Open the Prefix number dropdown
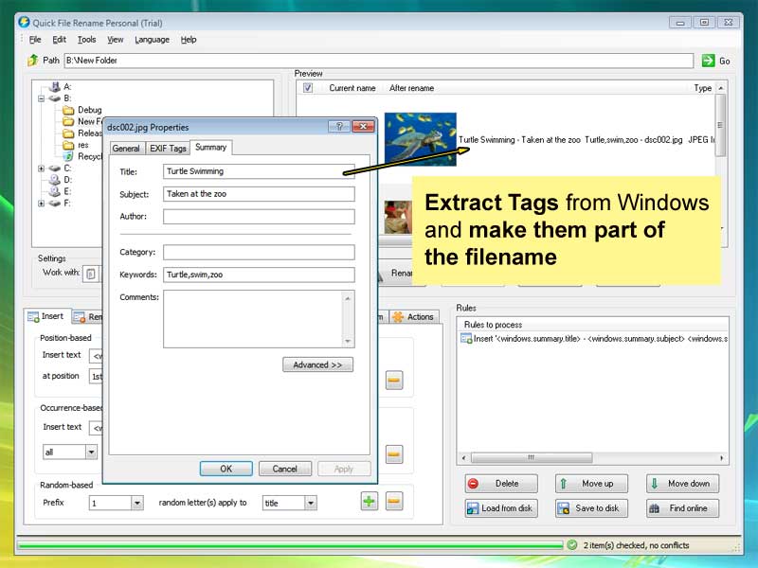Image resolution: width=758 pixels, height=568 pixels. tap(136, 503)
